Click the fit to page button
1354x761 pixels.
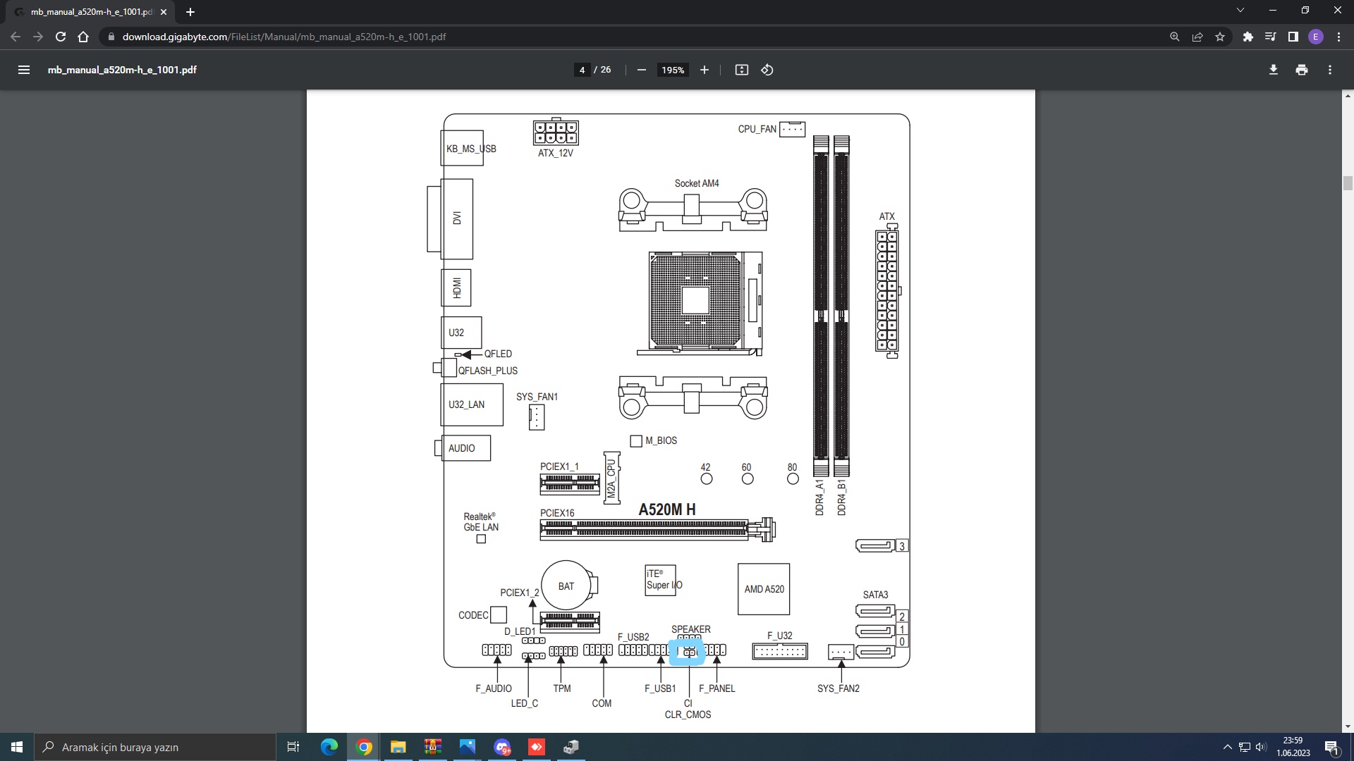click(741, 70)
